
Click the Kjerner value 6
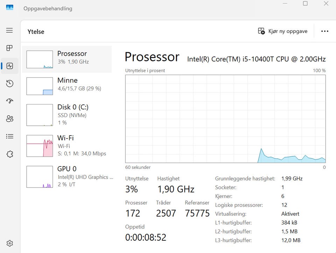(283, 196)
